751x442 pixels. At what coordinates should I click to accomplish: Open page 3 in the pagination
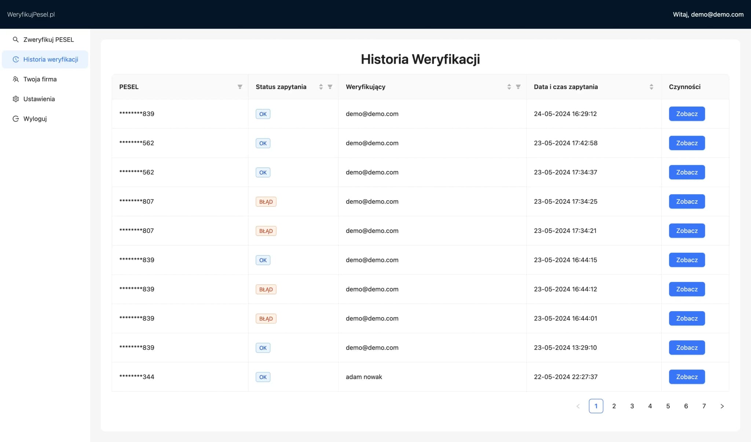click(x=631, y=406)
